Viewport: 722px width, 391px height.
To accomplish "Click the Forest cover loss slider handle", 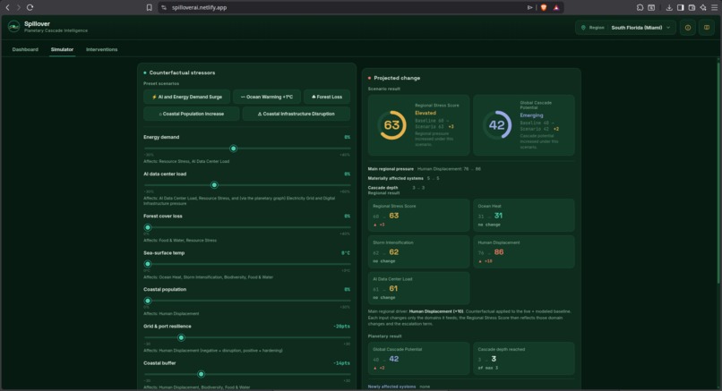I will (148, 227).
